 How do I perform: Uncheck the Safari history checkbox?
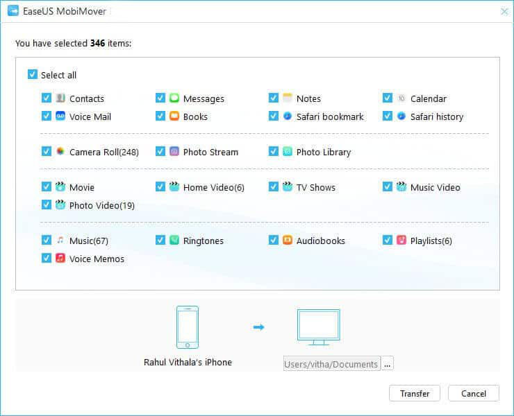point(388,116)
